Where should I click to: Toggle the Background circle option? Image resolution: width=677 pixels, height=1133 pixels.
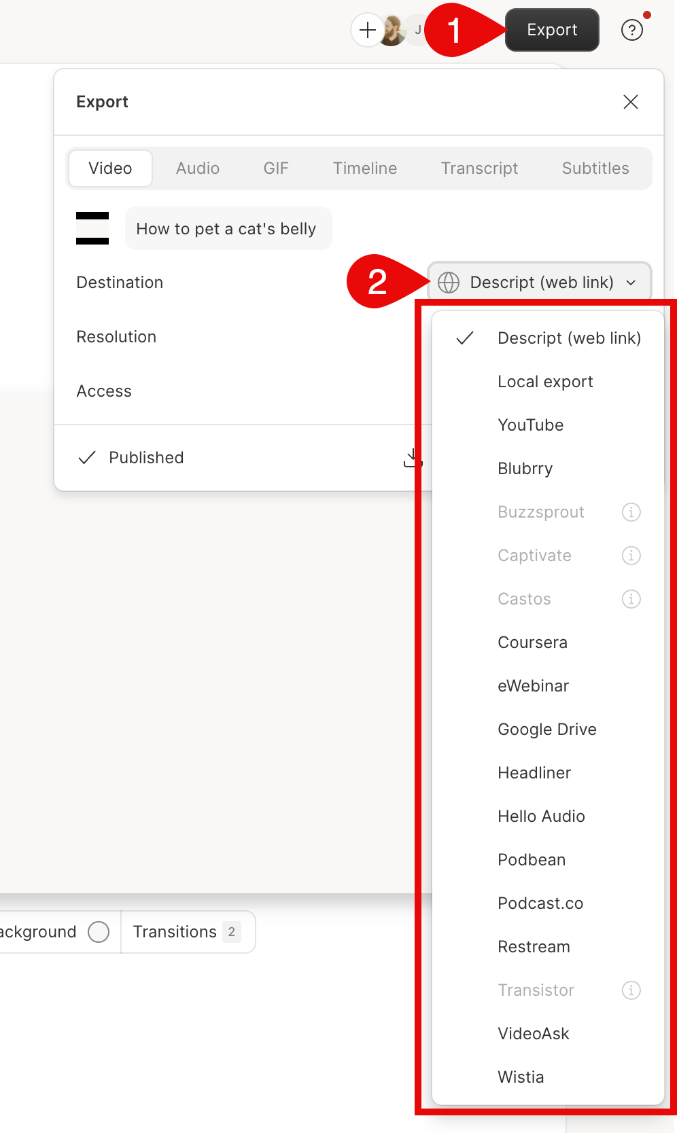coord(99,932)
